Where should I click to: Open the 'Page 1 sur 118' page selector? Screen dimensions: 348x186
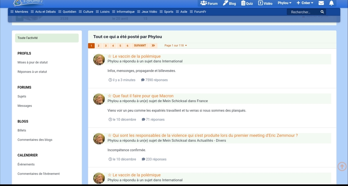(175, 46)
